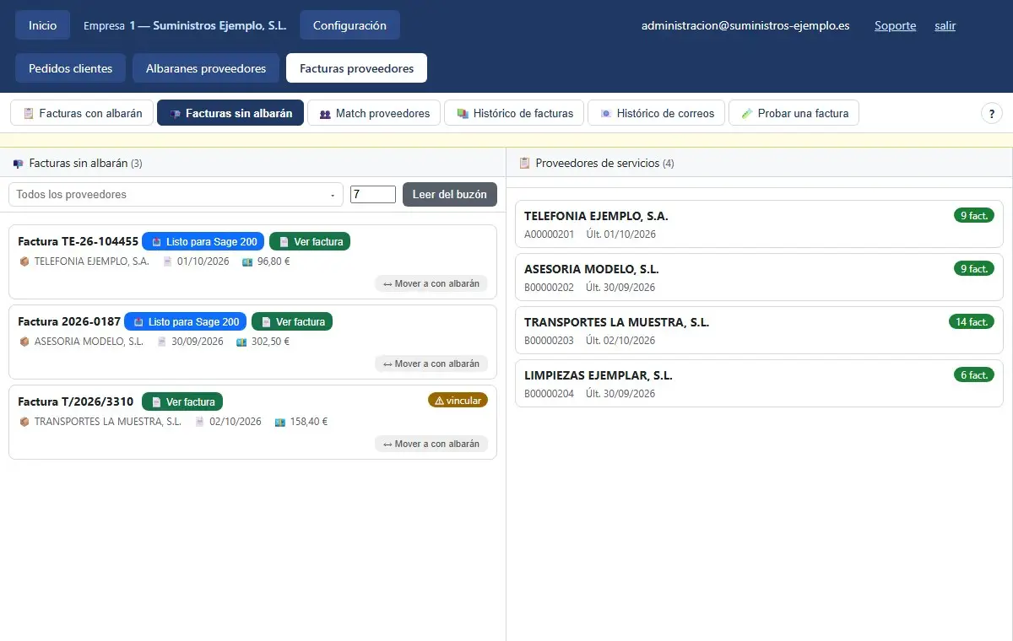1013x641 pixels.
Task: Select the Facturas sin albarán subtab
Action: point(230,113)
